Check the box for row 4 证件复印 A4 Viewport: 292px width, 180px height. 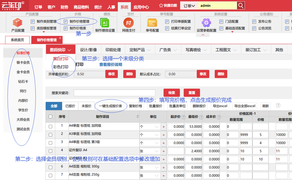coord(50,151)
